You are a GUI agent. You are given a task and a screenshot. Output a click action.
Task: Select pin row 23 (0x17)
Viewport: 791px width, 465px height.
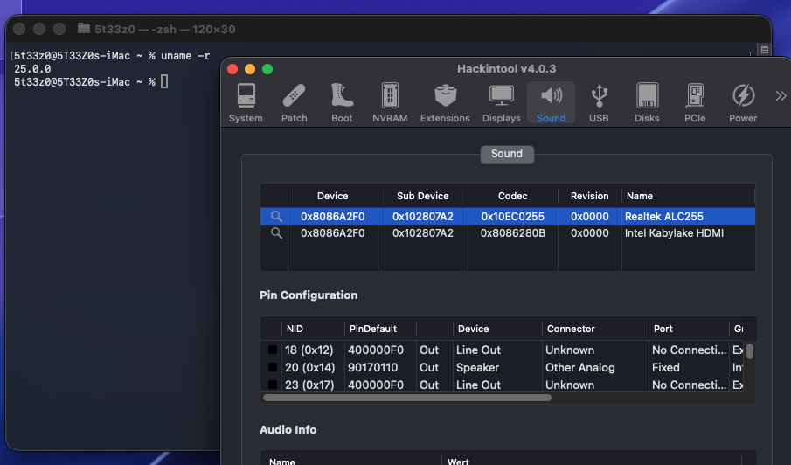point(503,385)
